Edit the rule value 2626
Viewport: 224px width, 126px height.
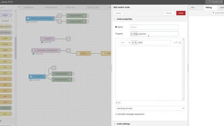pos(154,43)
